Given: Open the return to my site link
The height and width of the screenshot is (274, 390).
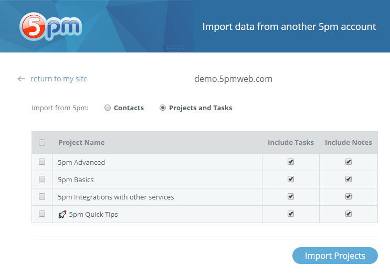Looking at the screenshot, I should pos(59,79).
